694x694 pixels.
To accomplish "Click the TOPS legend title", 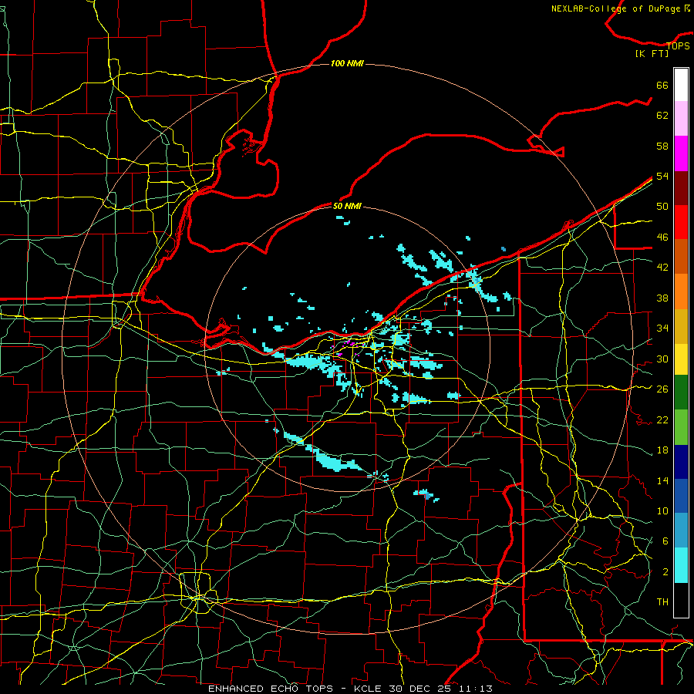I will tap(678, 45).
